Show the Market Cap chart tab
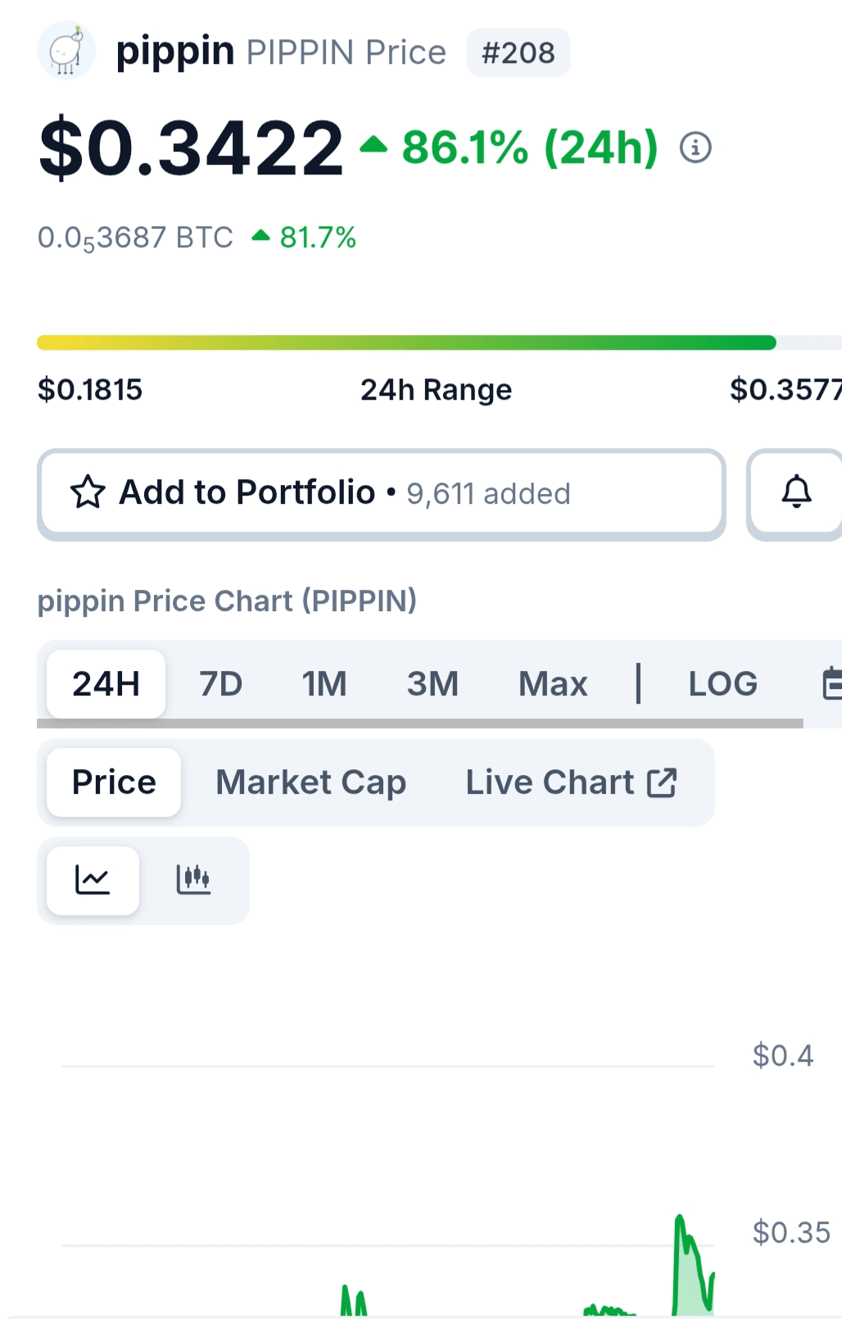 pyautogui.click(x=310, y=782)
